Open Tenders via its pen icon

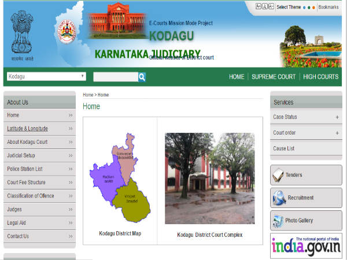pyautogui.click(x=278, y=174)
